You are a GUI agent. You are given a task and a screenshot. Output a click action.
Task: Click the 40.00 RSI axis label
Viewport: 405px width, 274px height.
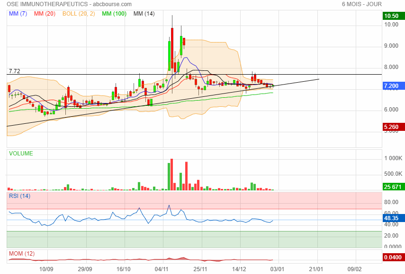tap(391, 224)
